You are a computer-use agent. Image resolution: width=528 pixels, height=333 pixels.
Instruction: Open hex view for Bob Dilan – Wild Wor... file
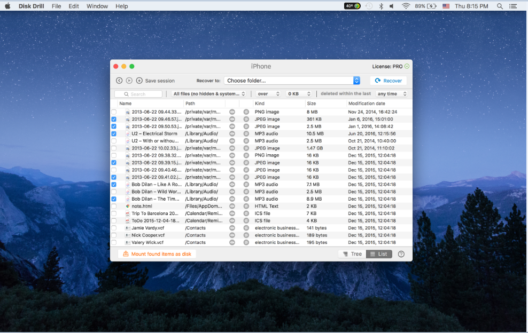pos(246,192)
